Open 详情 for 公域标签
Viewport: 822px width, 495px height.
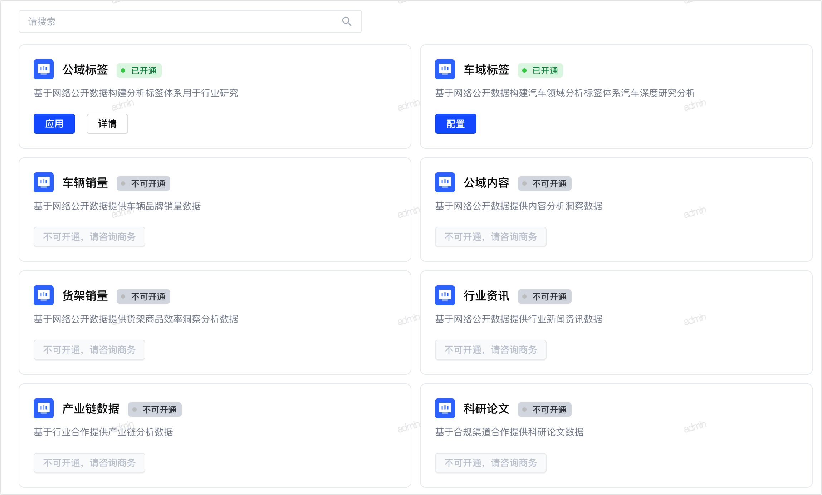[x=107, y=124]
